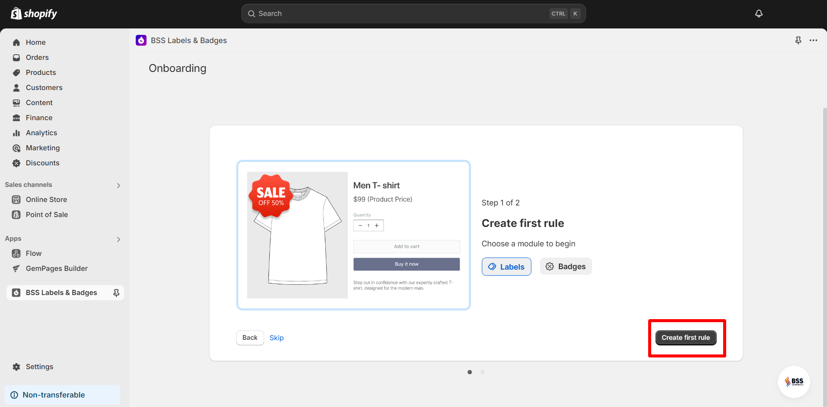Pin the app using header pin icon
The image size is (827, 407).
pos(798,40)
